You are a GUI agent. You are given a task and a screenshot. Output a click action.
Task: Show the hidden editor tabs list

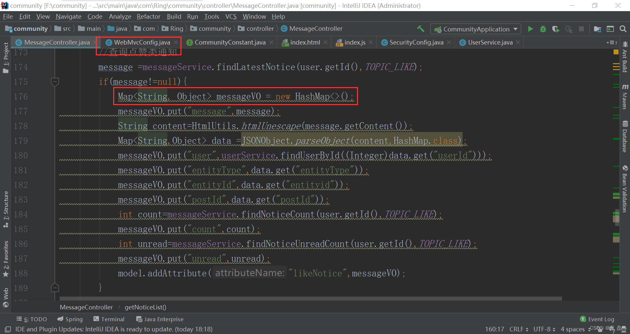[x=611, y=43]
